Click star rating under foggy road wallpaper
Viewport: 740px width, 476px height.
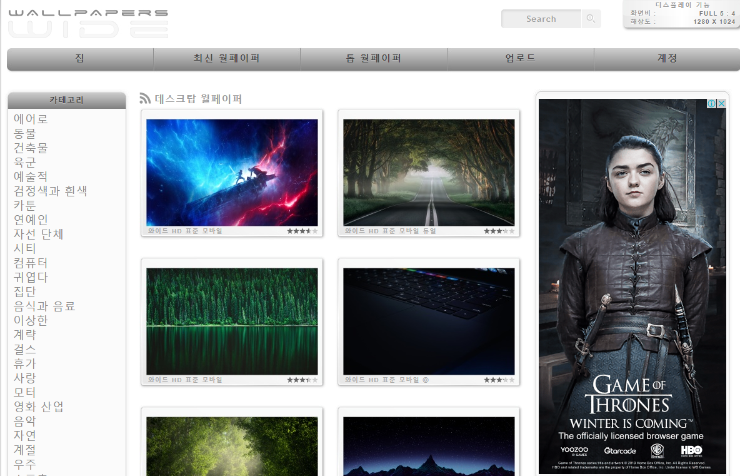pyautogui.click(x=499, y=231)
